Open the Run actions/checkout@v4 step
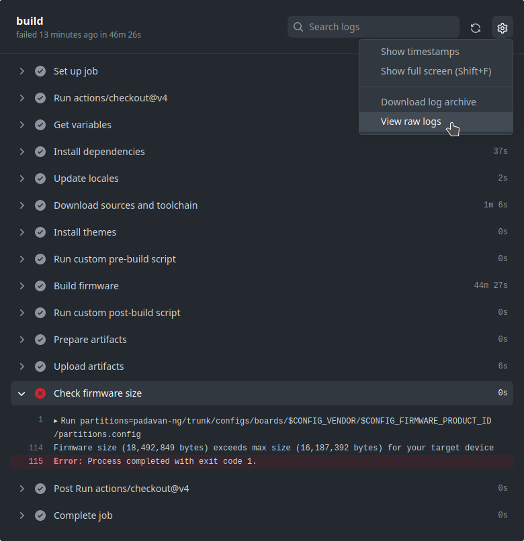Viewport: 524px width, 541px height. pyautogui.click(x=110, y=97)
